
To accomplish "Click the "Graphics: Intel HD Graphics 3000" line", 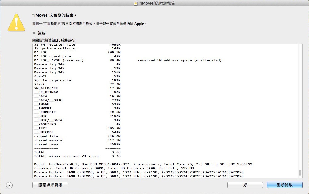I will tap(114, 168).
